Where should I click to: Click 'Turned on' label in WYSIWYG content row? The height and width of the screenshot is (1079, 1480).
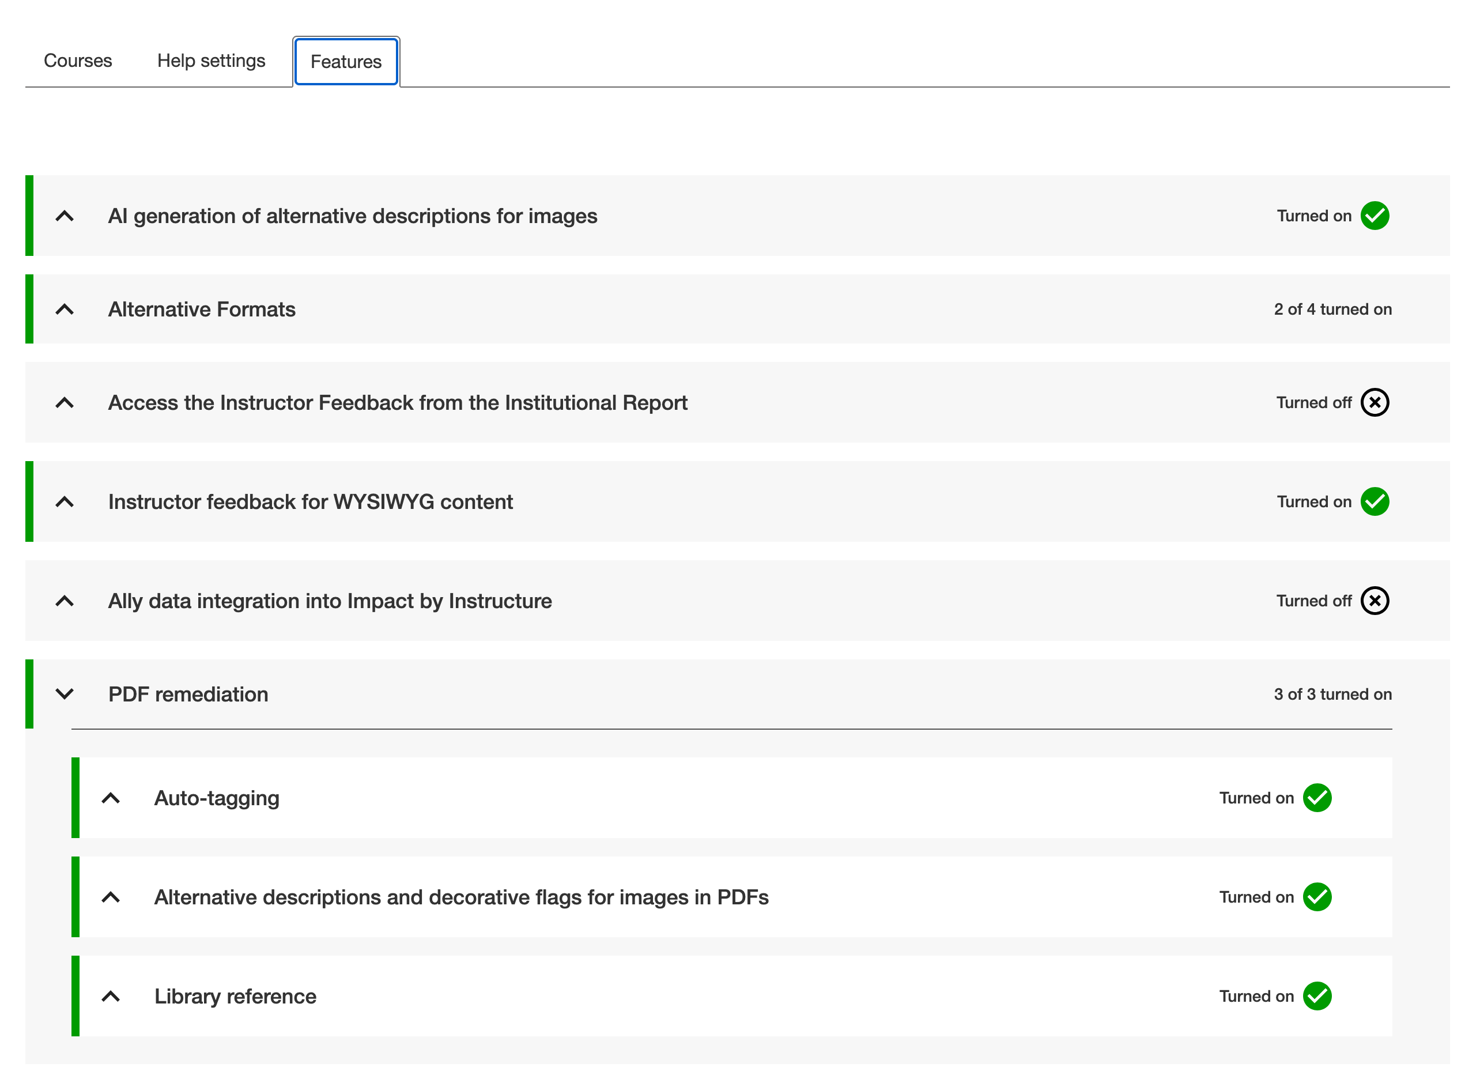click(1313, 501)
